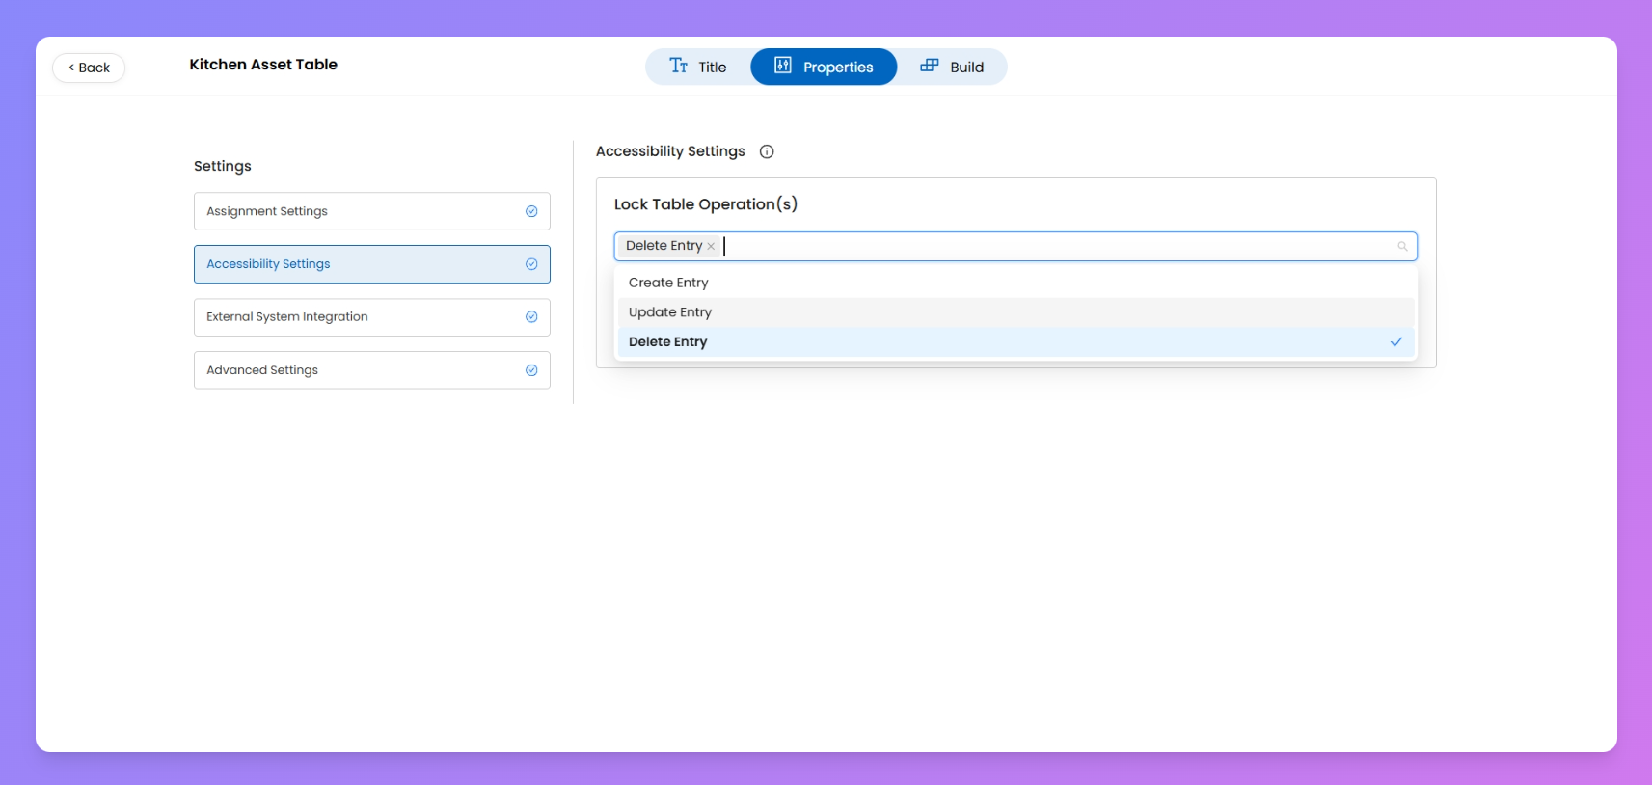Image resolution: width=1652 pixels, height=785 pixels.
Task: Click the Title tab's text icon
Action: tap(679, 66)
